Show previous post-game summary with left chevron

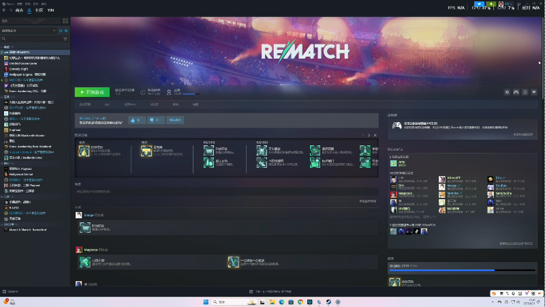[363, 135]
